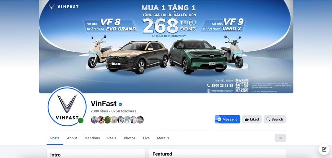Open the VinFast cover photo banner
The width and height of the screenshot is (332, 158).
[x=166, y=47]
